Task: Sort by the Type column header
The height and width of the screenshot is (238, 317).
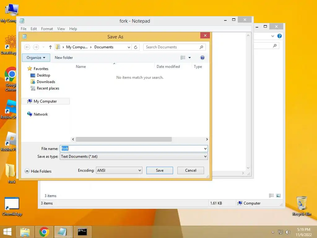Action: (x=198, y=67)
